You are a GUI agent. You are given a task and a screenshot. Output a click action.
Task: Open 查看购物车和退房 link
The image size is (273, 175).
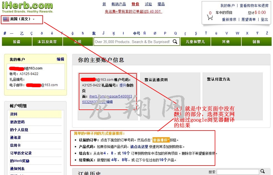pos(254,6)
